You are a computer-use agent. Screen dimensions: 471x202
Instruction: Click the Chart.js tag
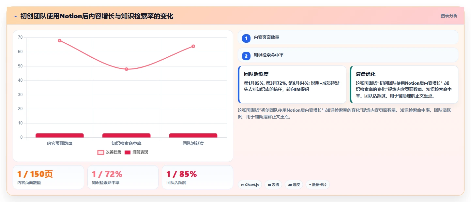click(x=250, y=185)
